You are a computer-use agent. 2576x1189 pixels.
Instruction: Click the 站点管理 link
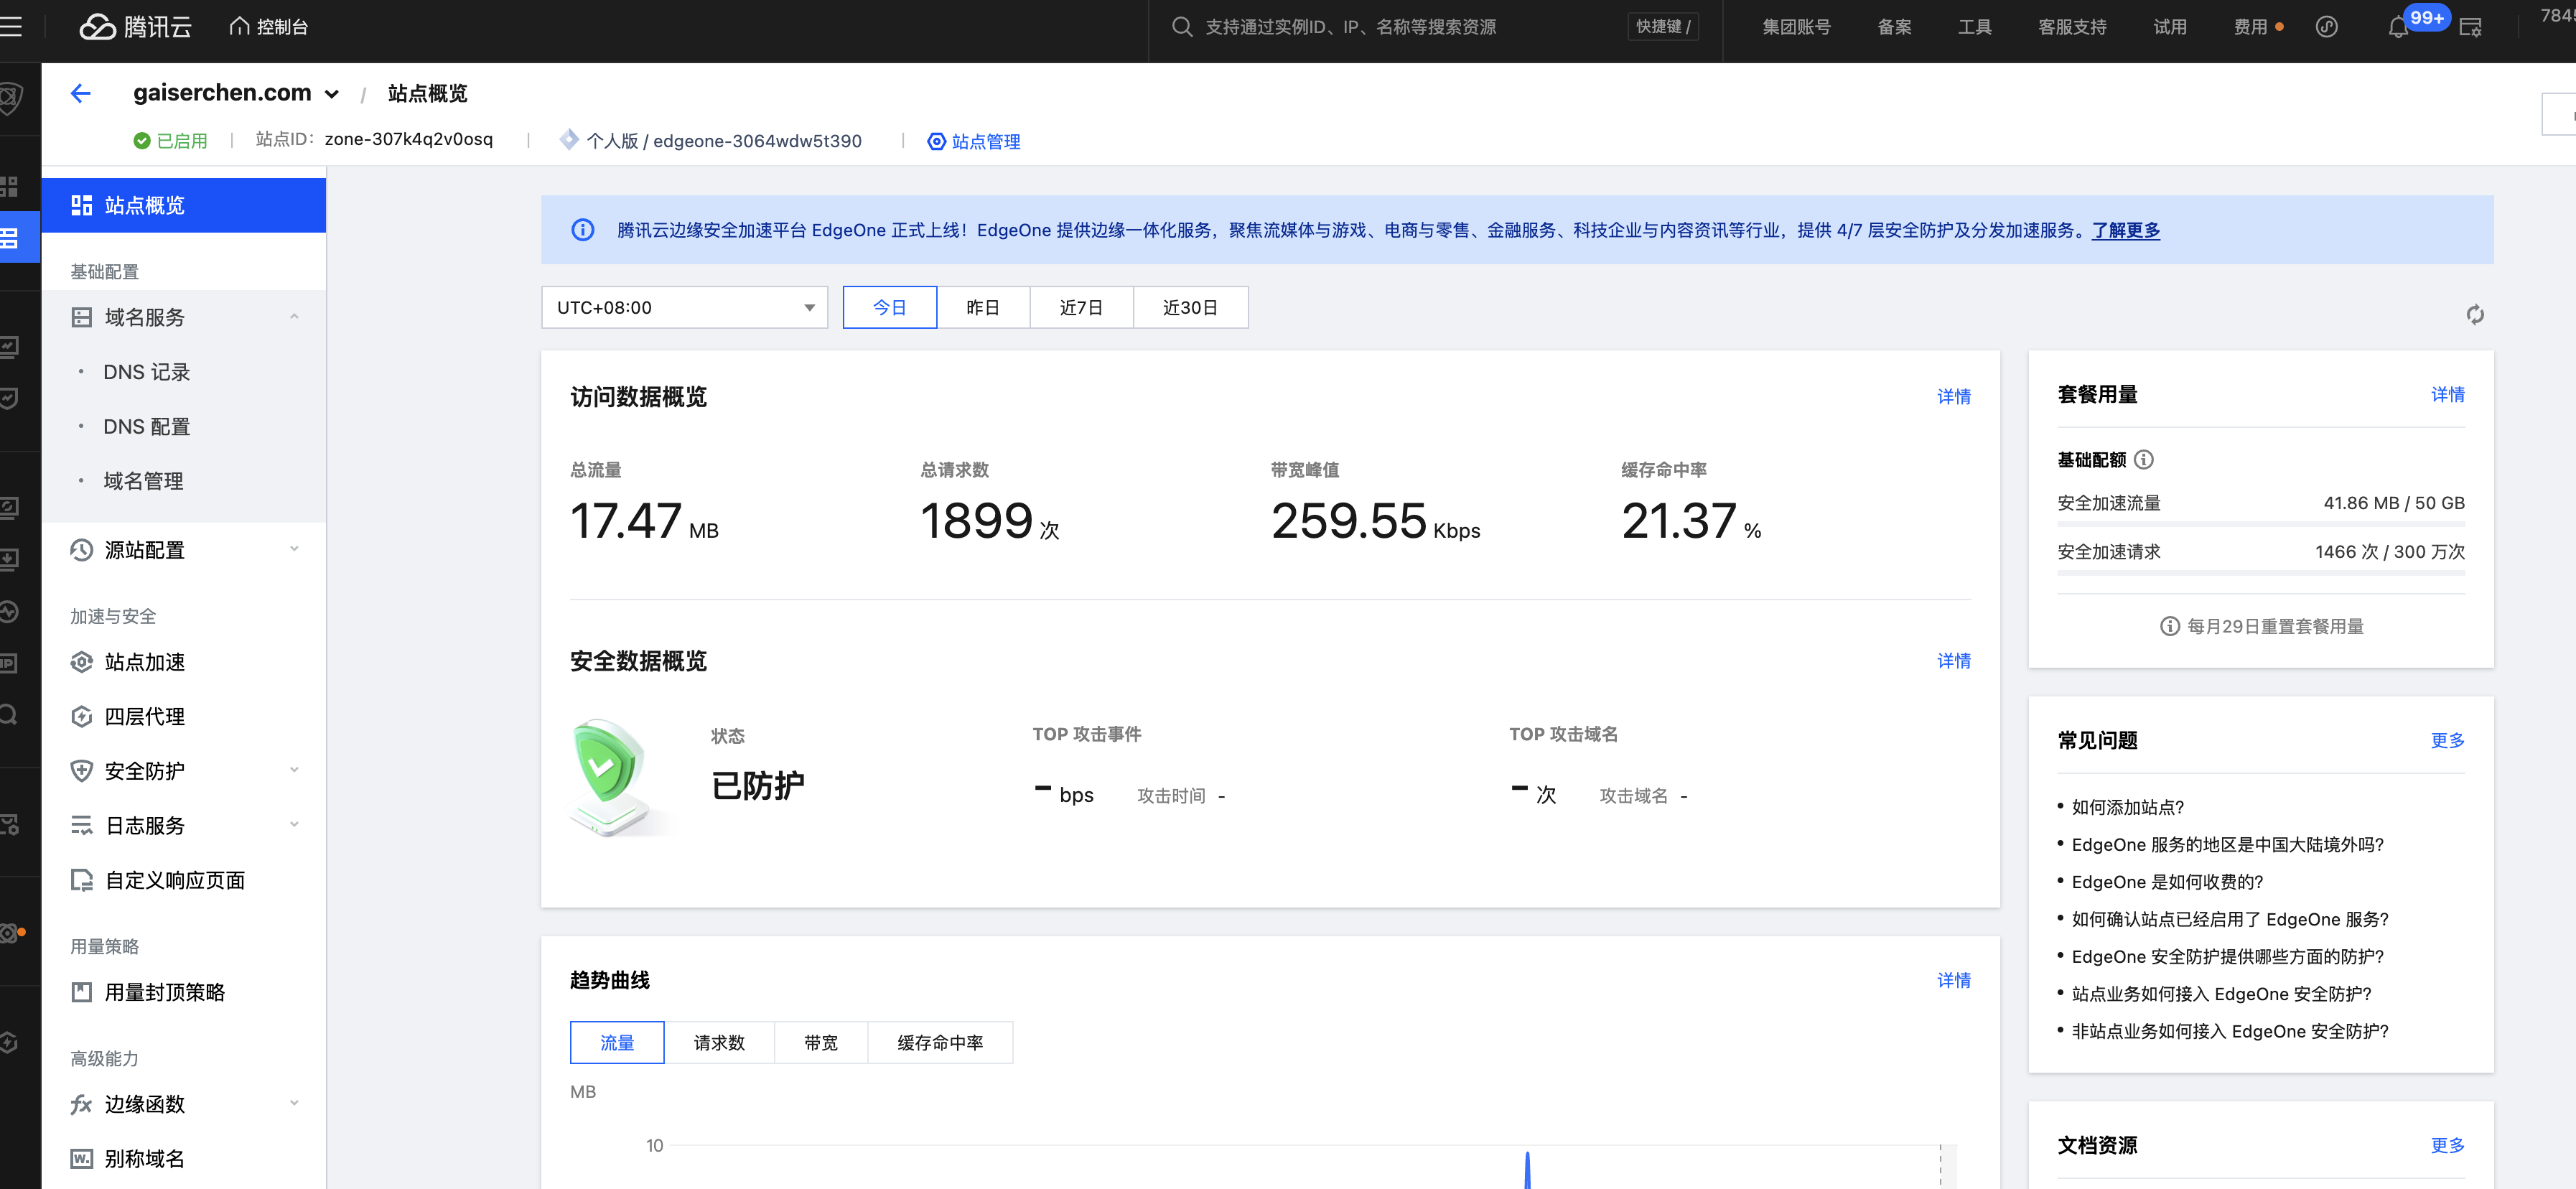974,141
